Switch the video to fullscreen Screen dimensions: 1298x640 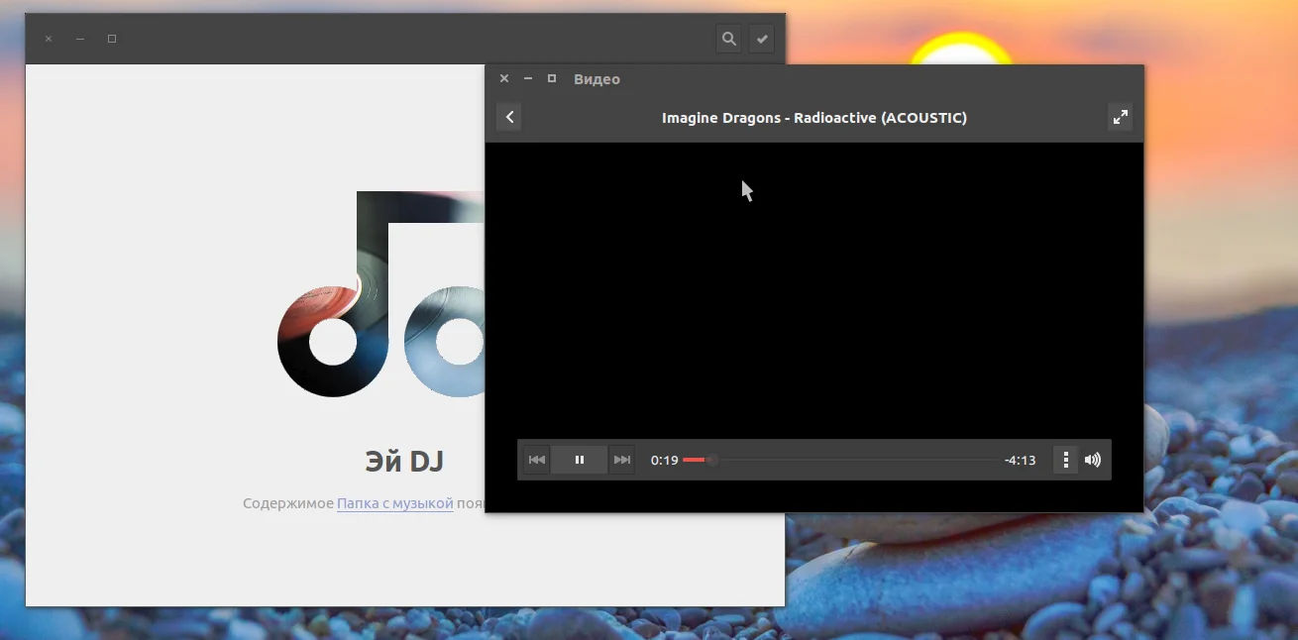pos(1120,117)
